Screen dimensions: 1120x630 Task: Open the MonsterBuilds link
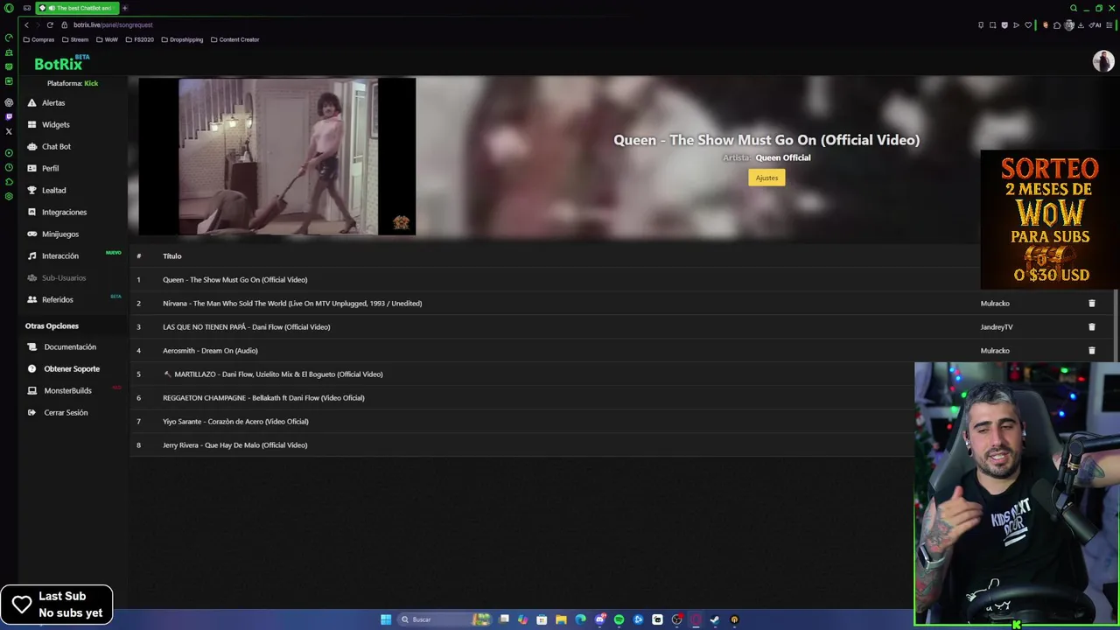coord(67,390)
